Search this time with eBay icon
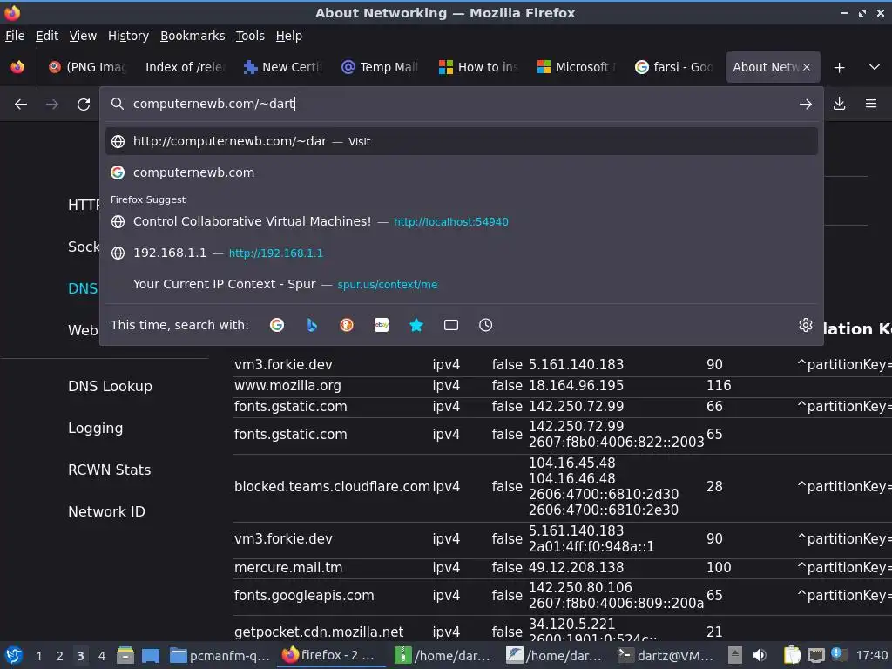Image resolution: width=892 pixels, height=669 pixels. 382,325
